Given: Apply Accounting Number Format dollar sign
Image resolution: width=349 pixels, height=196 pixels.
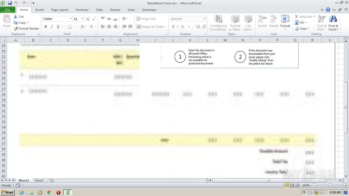Looking at the screenshot, I should 173,27.
